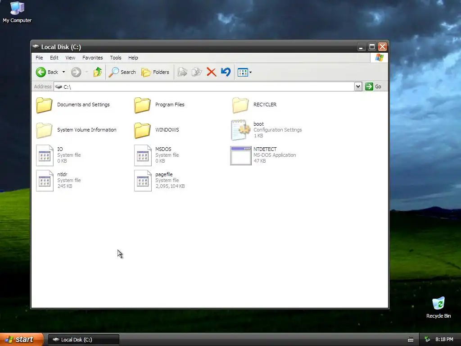This screenshot has width=461, height=346.
Task: Open the Search pane
Action: 122,72
